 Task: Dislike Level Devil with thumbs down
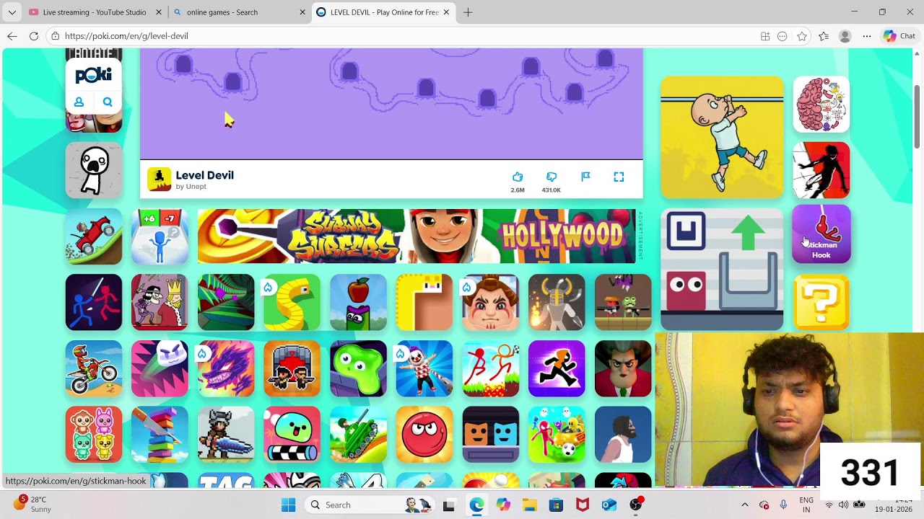(x=552, y=177)
